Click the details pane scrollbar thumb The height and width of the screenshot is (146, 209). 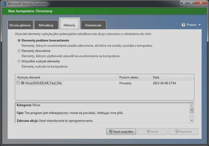click(192, 110)
